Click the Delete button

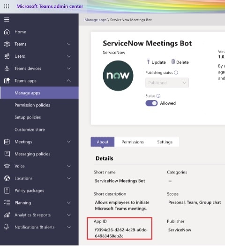(180, 62)
